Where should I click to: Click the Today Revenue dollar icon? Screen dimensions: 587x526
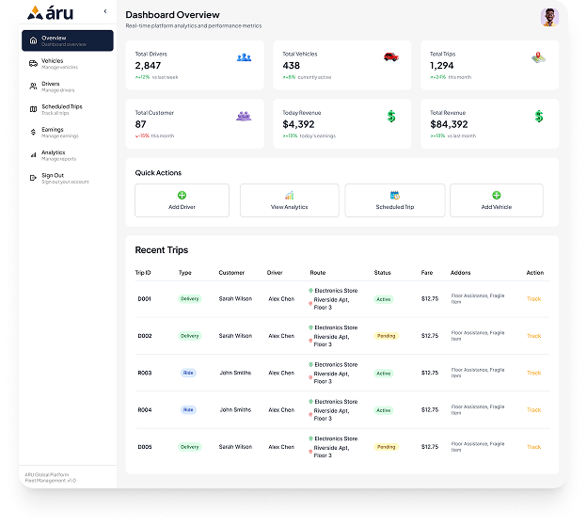(x=390, y=117)
